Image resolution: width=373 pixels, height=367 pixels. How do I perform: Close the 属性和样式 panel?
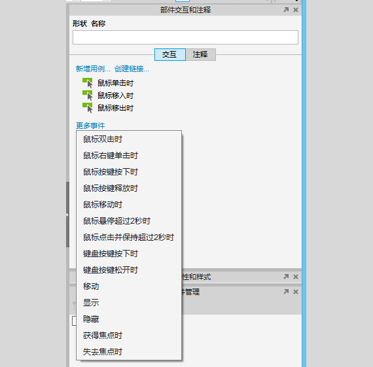click(x=296, y=277)
